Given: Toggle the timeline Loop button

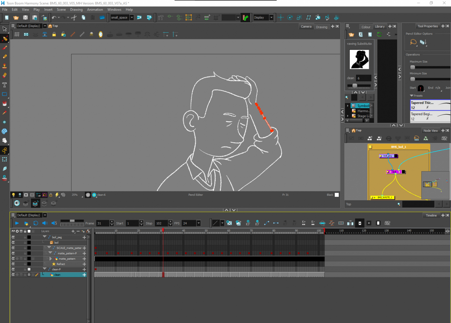Looking at the screenshot, I should point(36,223).
